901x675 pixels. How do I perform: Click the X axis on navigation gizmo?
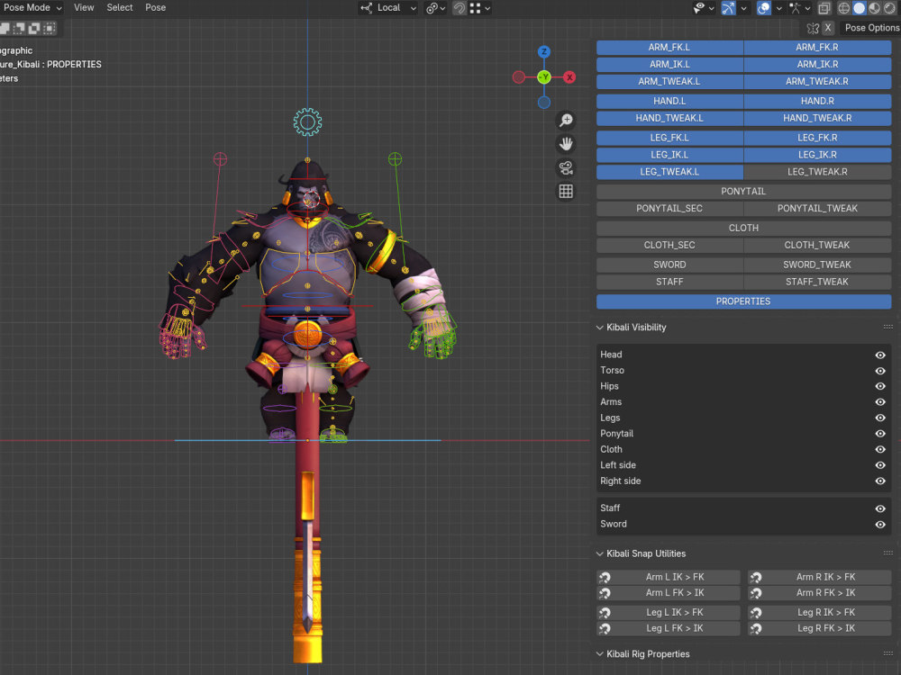(569, 76)
